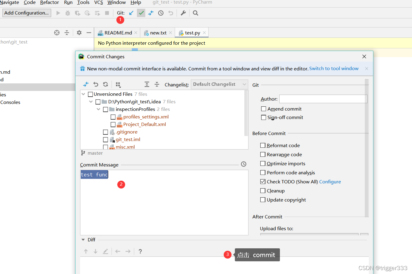Check the Project_Default.xml checkbox
The height and width of the screenshot is (274, 412).
(113, 124)
